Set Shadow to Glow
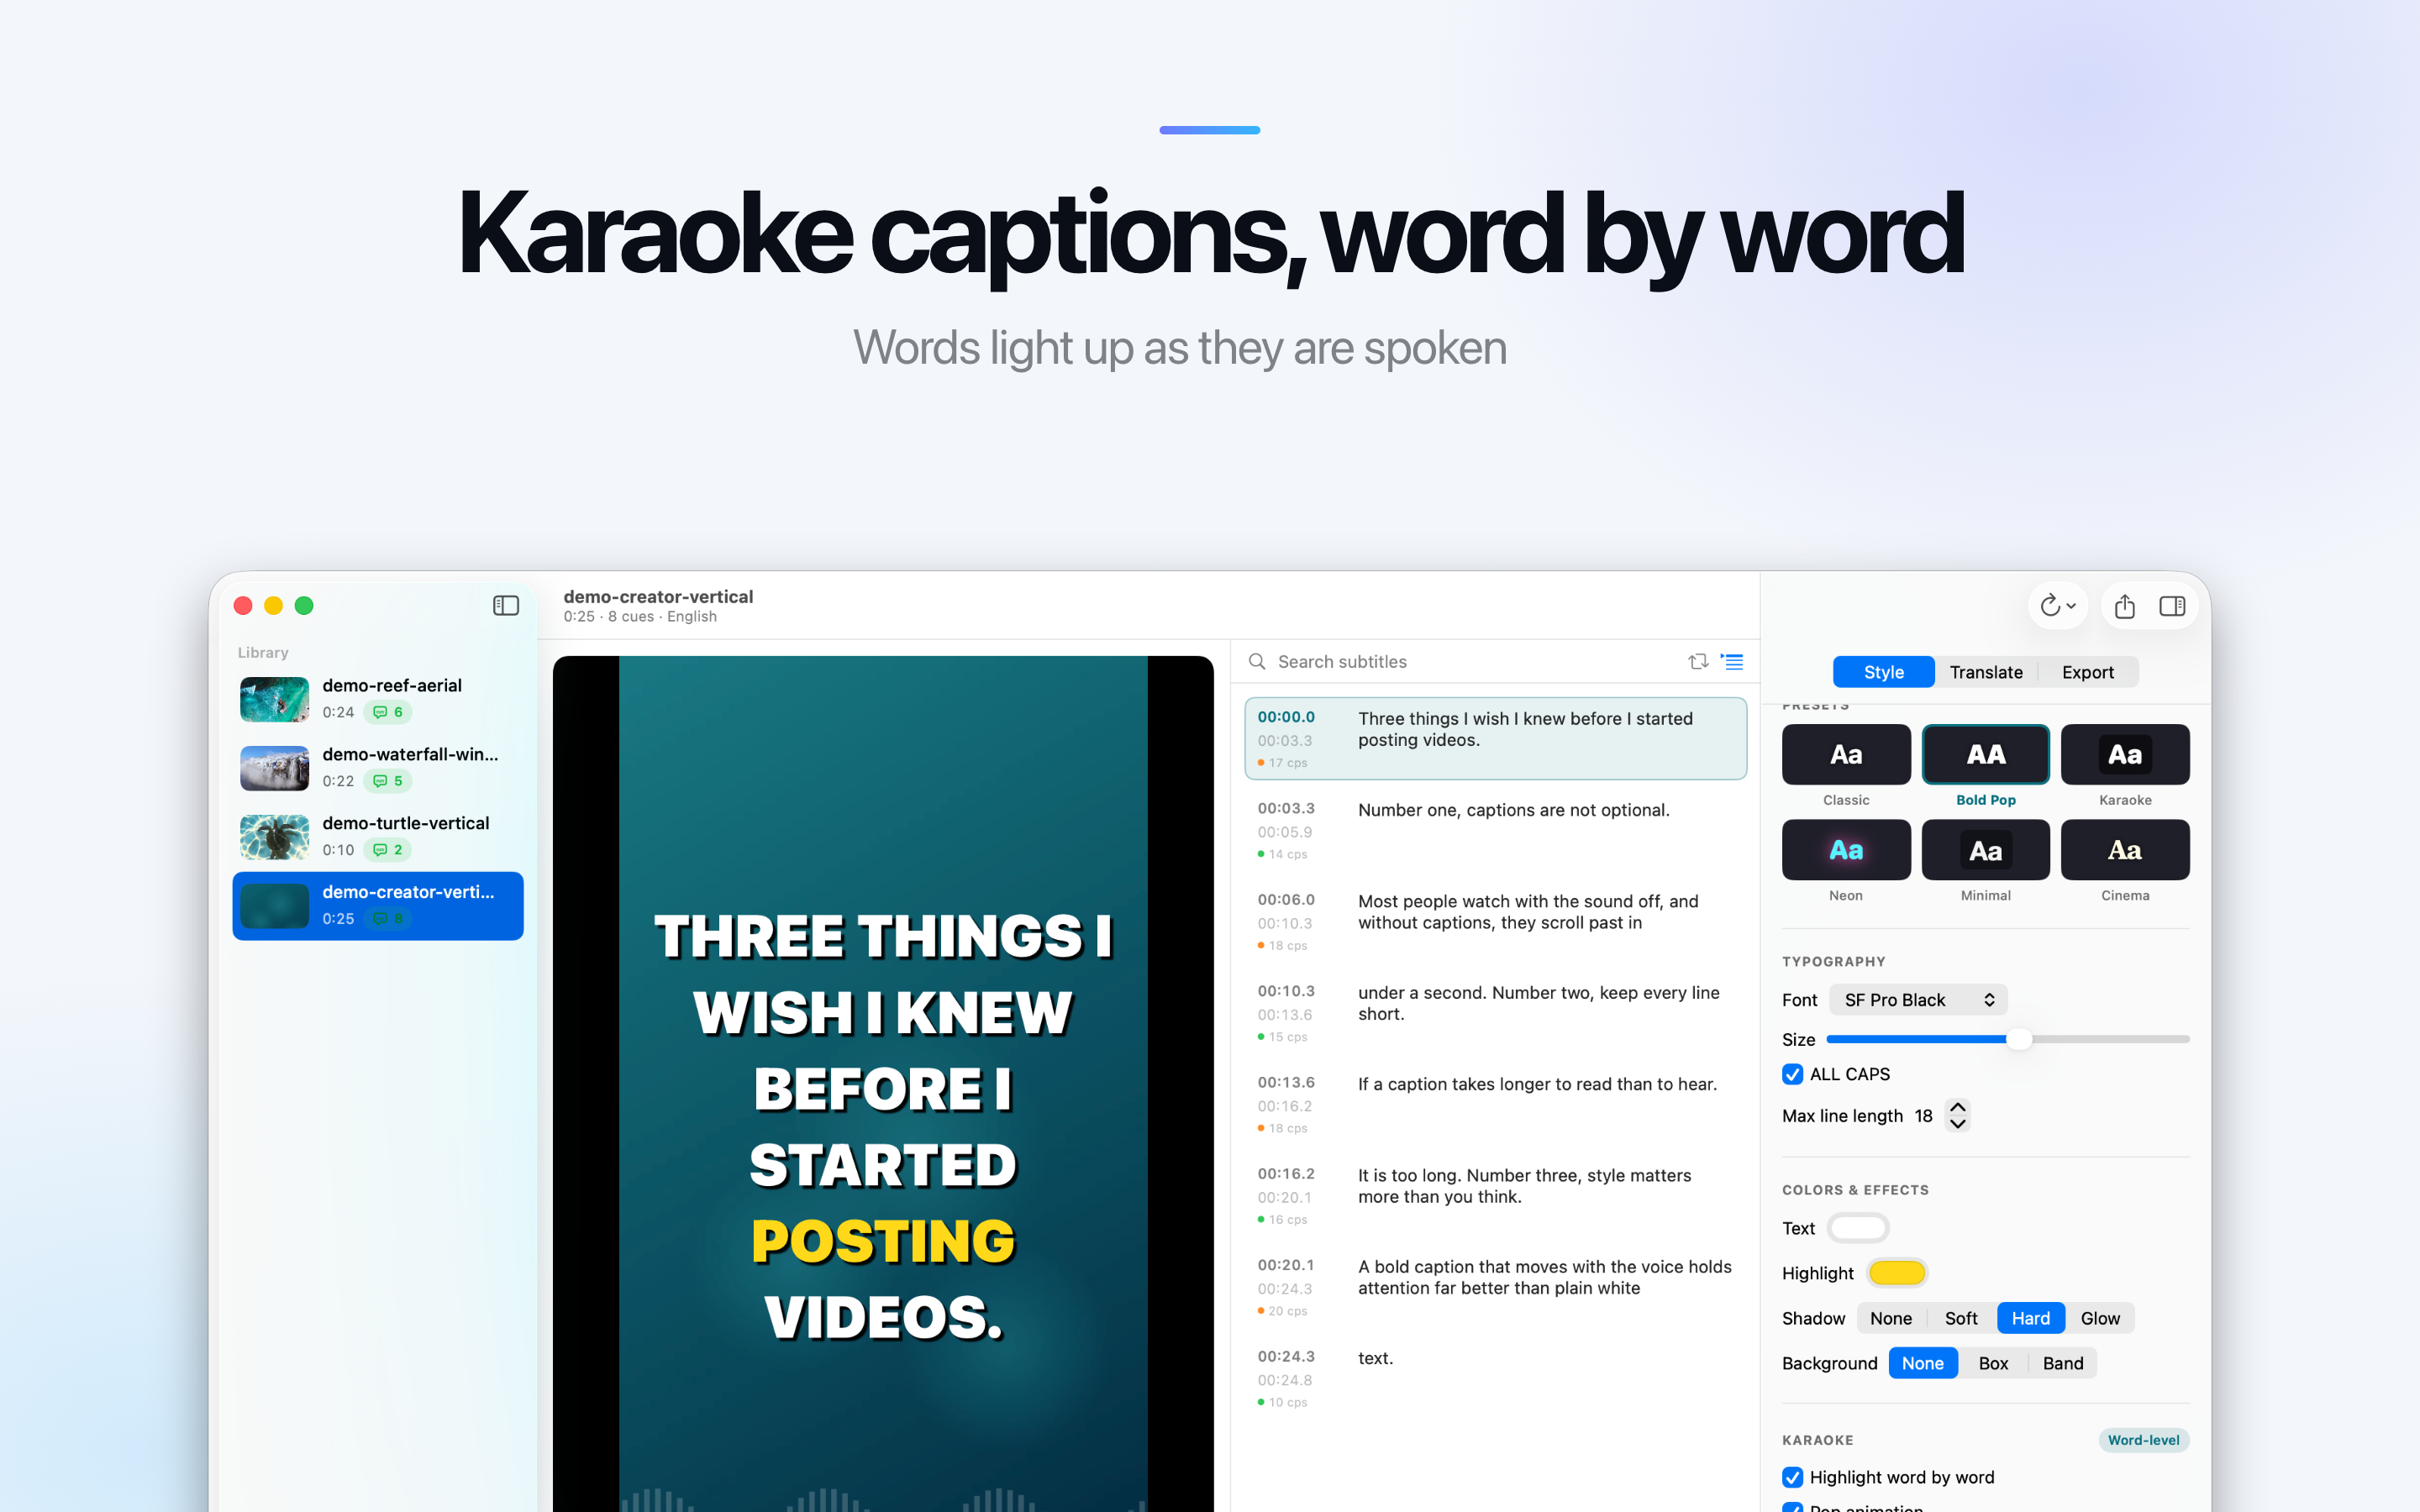 coord(2100,1318)
